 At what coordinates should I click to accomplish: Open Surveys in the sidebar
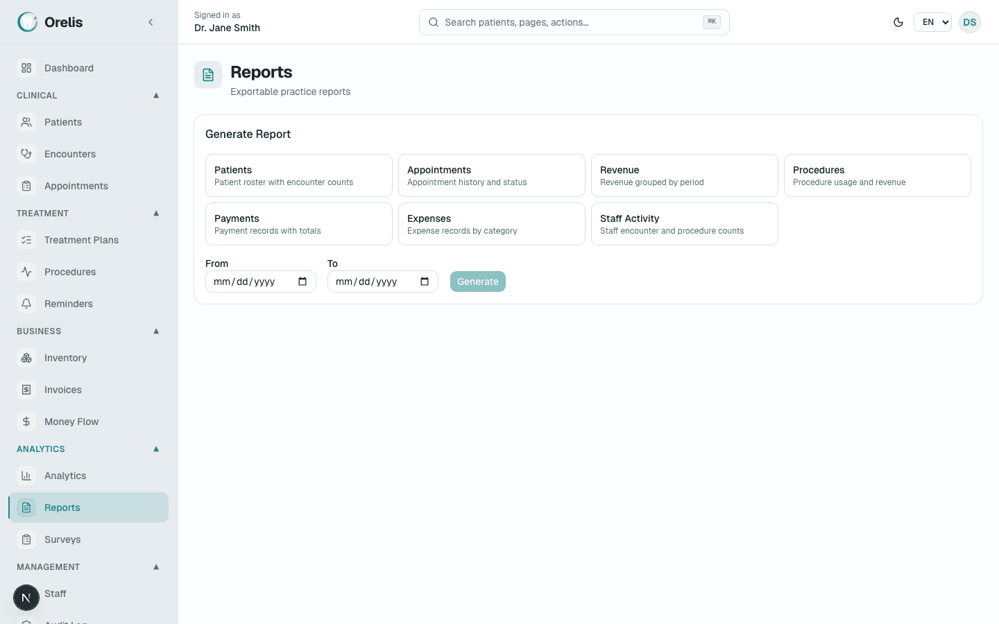(x=89, y=539)
